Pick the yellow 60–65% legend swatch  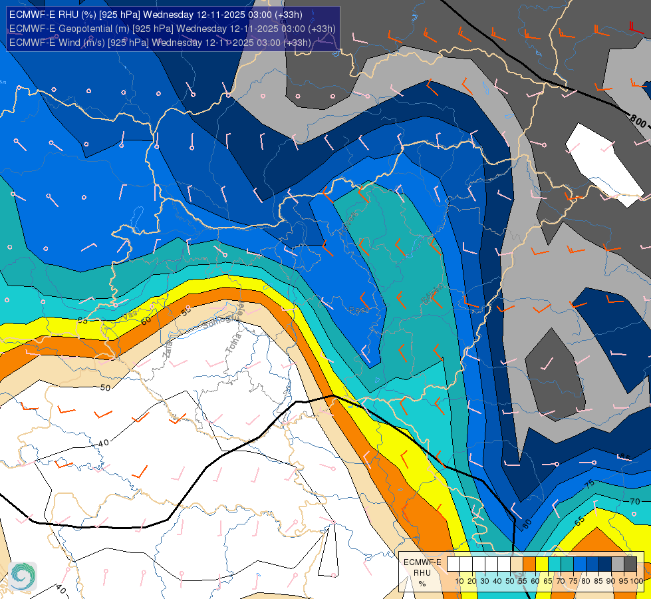(x=542, y=565)
